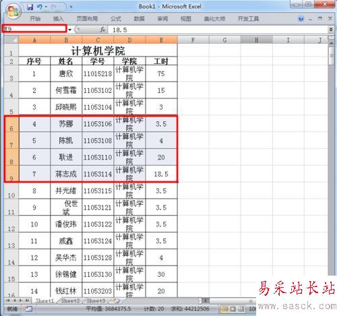This screenshot has width=337, height=316.
Task: Open the 公式 ribbon tab
Action: pyautogui.click(x=116, y=19)
